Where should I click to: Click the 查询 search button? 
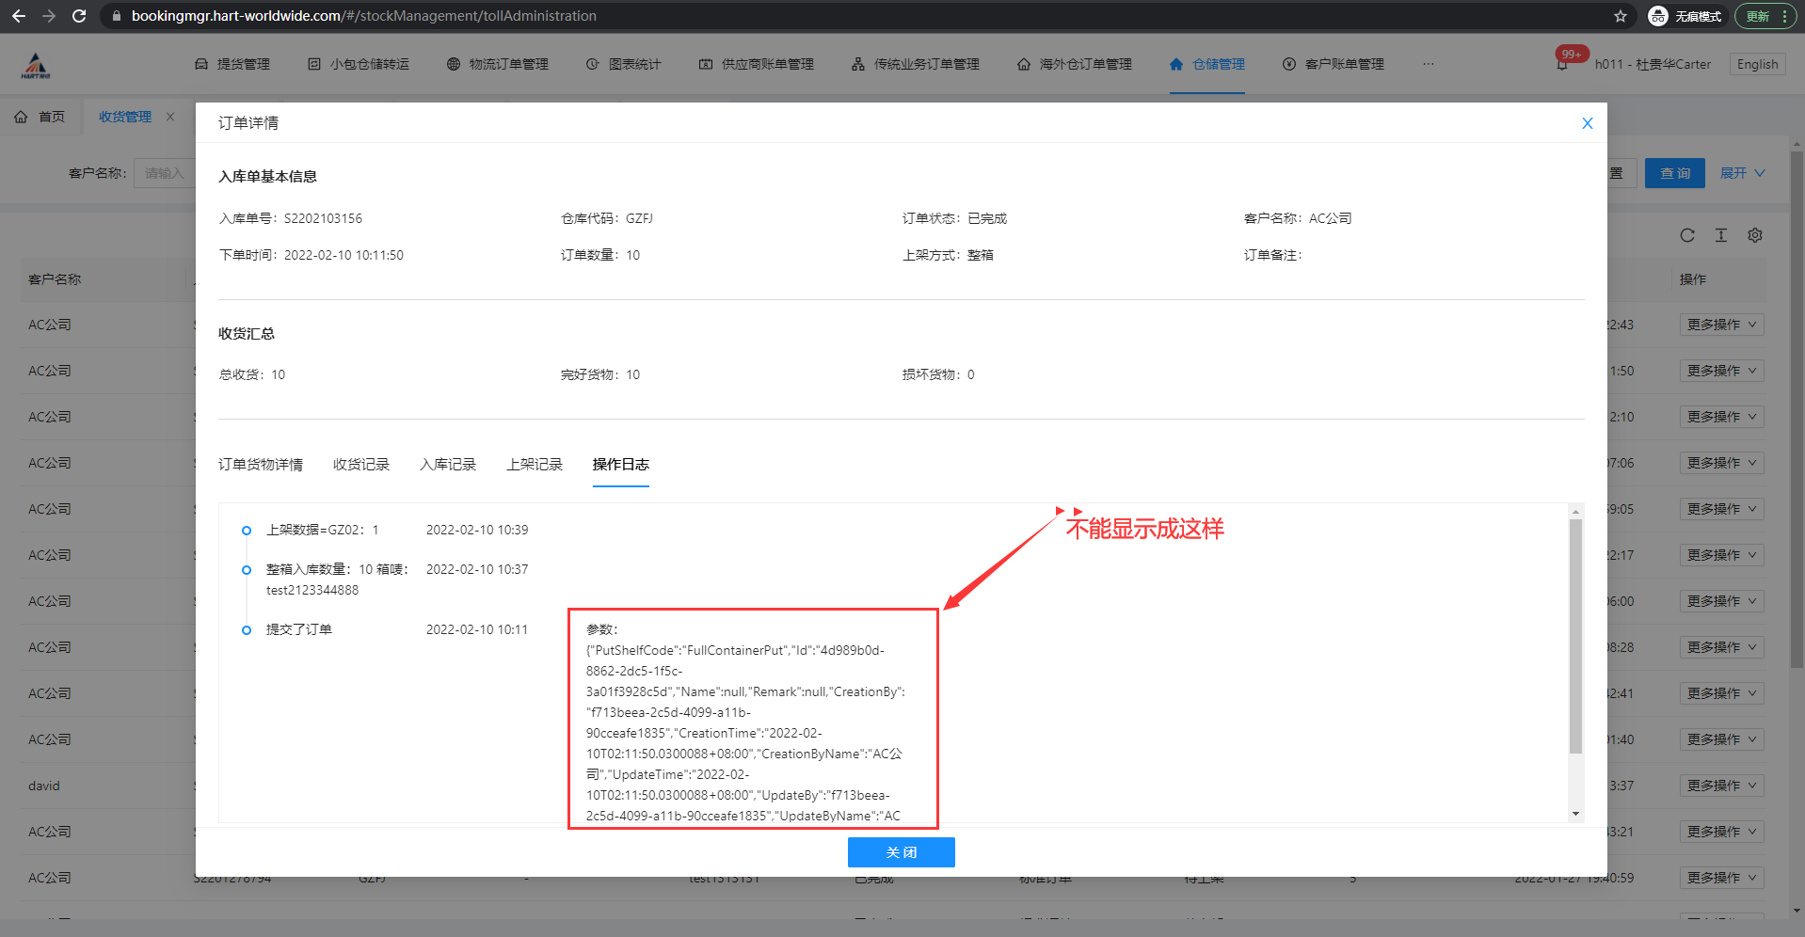(x=1674, y=173)
